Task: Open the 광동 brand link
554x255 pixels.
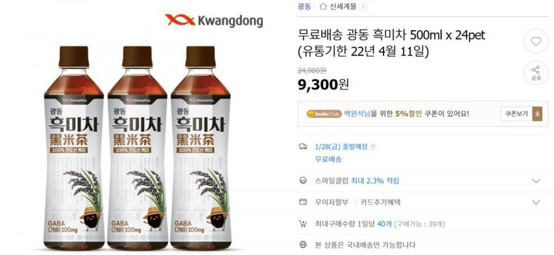Action: tap(305, 6)
